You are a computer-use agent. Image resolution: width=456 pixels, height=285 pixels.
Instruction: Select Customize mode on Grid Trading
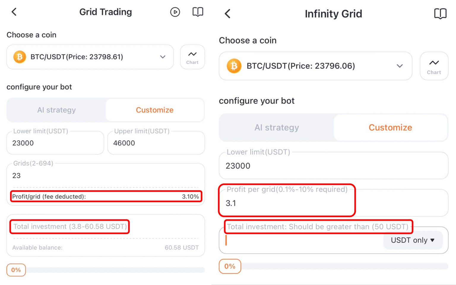point(154,110)
